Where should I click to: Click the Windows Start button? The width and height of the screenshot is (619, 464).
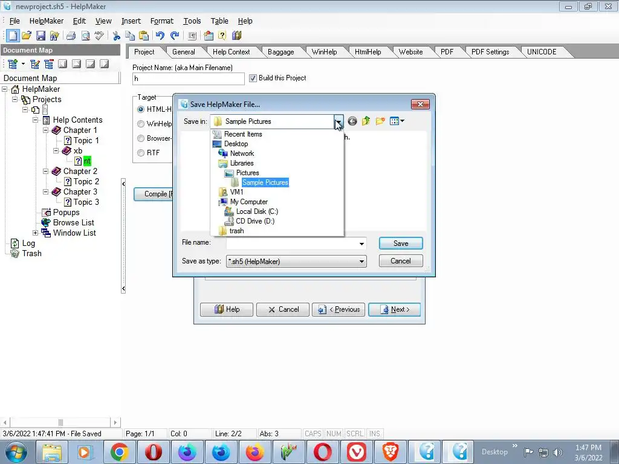click(x=16, y=452)
